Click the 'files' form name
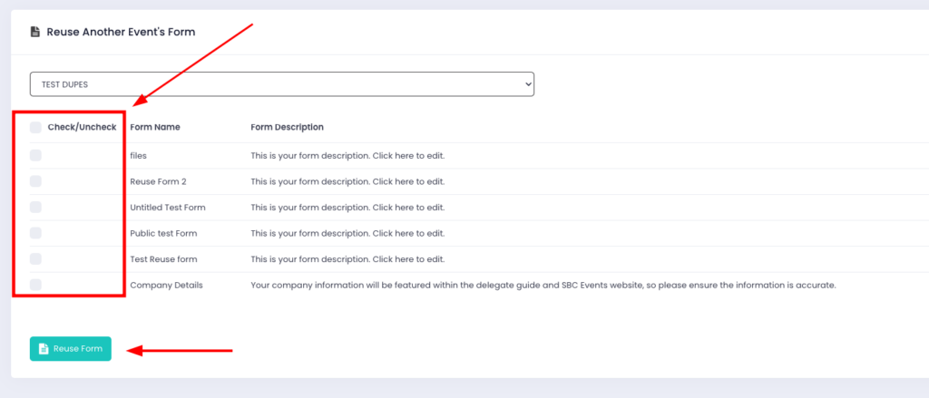The height and width of the screenshot is (398, 929). tap(138, 156)
